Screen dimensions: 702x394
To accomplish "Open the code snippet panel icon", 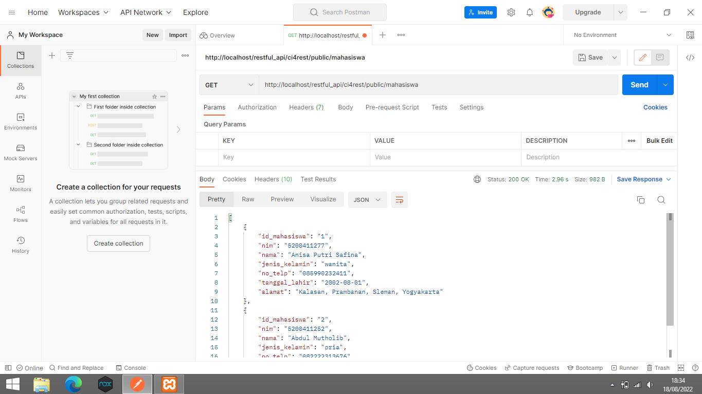I will click(x=690, y=58).
